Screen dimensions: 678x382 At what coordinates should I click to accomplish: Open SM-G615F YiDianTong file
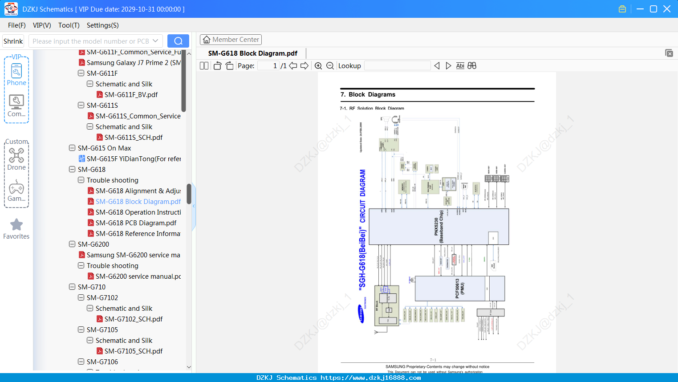pos(130,158)
